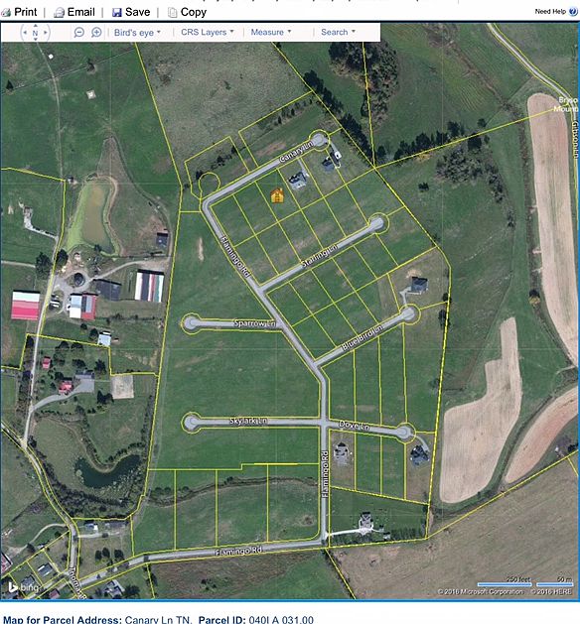Click the Email text button

tap(81, 12)
